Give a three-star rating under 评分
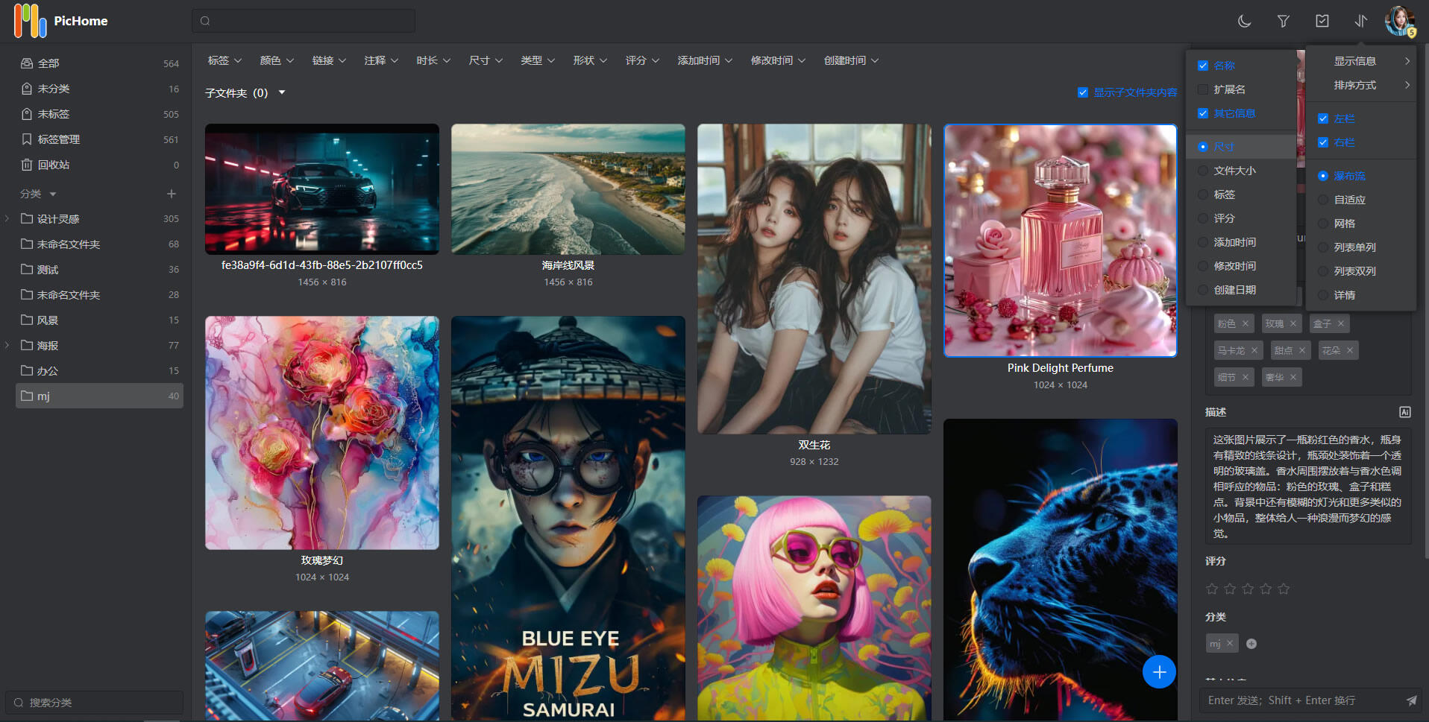The image size is (1429, 722). click(1247, 589)
